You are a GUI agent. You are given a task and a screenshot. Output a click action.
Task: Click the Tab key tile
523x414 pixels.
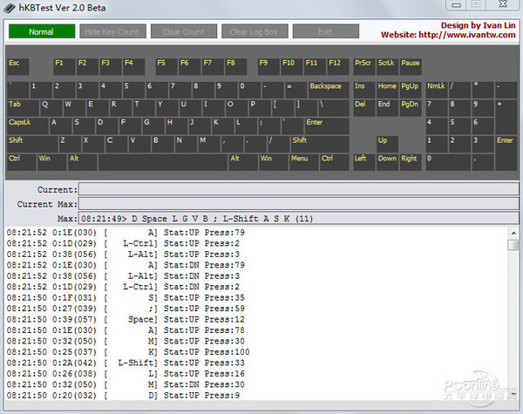(23, 108)
